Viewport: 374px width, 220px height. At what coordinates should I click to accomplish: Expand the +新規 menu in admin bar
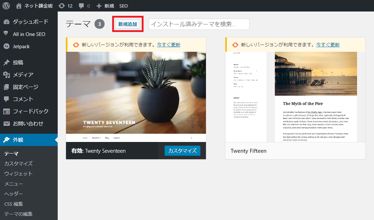(x=105, y=6)
